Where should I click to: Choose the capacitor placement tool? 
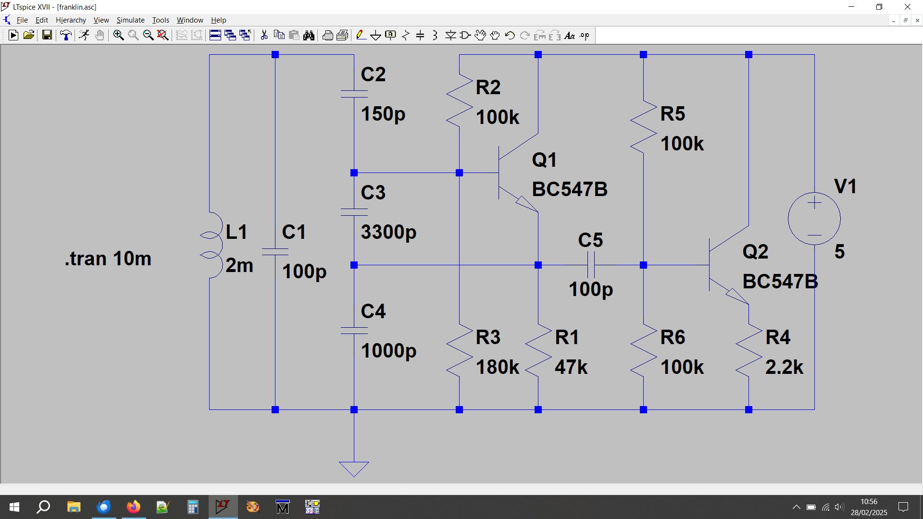420,35
